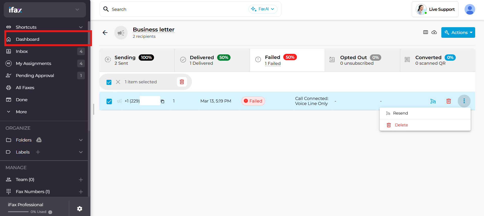This screenshot has width=484, height=216.
Task: Click the Pending Approval count badge 1
Action: click(x=81, y=76)
